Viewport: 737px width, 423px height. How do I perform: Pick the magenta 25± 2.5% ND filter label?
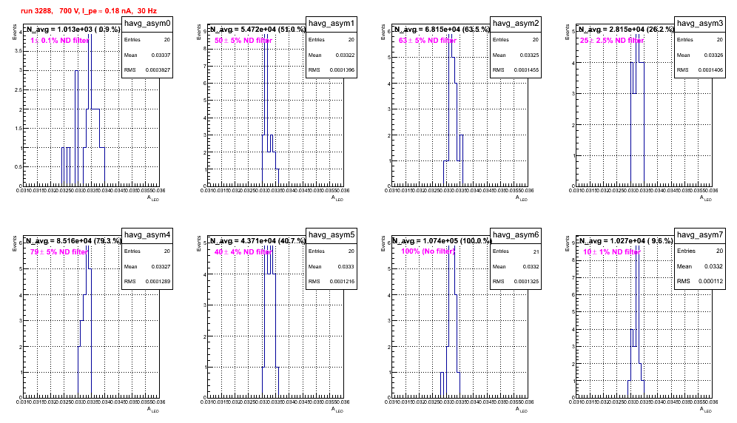click(x=612, y=41)
